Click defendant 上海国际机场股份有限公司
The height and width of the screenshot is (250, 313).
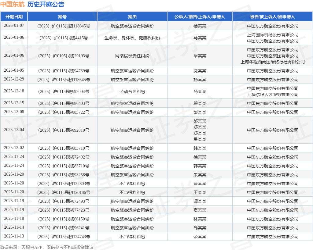pos(273,35)
